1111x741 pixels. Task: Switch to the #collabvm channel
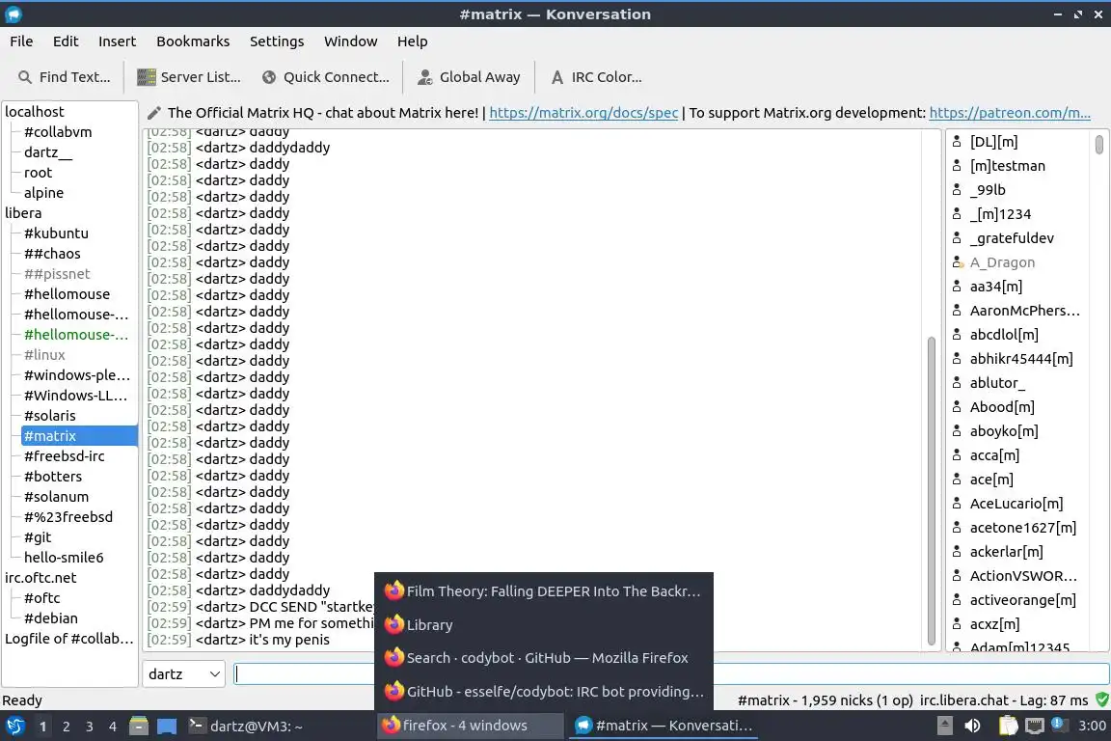click(58, 132)
